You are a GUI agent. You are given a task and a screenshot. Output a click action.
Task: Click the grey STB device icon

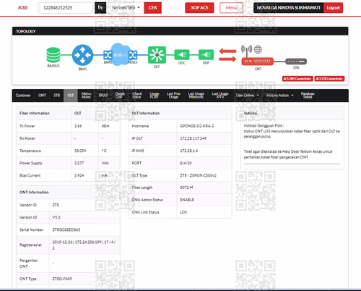click(x=296, y=62)
